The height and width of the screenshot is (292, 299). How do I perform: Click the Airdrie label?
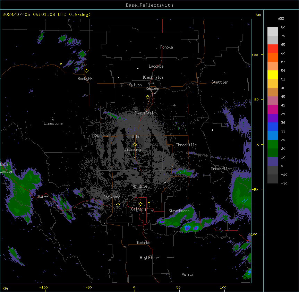pos(140,186)
